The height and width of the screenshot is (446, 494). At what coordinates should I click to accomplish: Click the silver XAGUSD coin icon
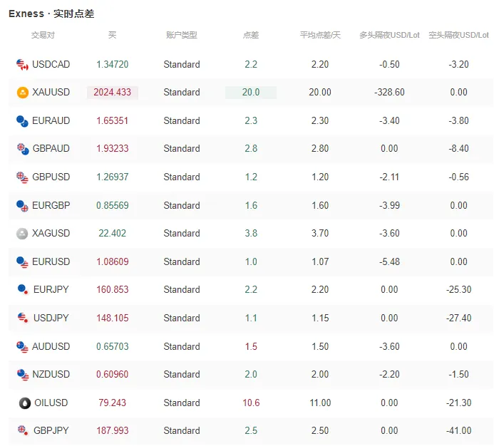(22, 234)
